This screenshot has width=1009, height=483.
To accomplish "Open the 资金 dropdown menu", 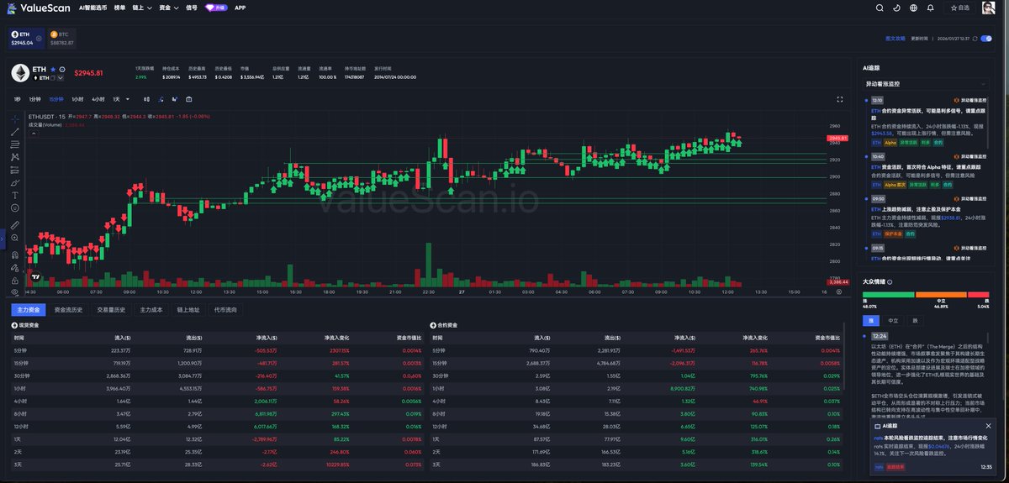I will (x=168, y=8).
